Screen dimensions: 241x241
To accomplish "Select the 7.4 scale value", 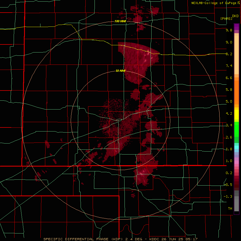I will pyautogui.click(x=229, y=66).
